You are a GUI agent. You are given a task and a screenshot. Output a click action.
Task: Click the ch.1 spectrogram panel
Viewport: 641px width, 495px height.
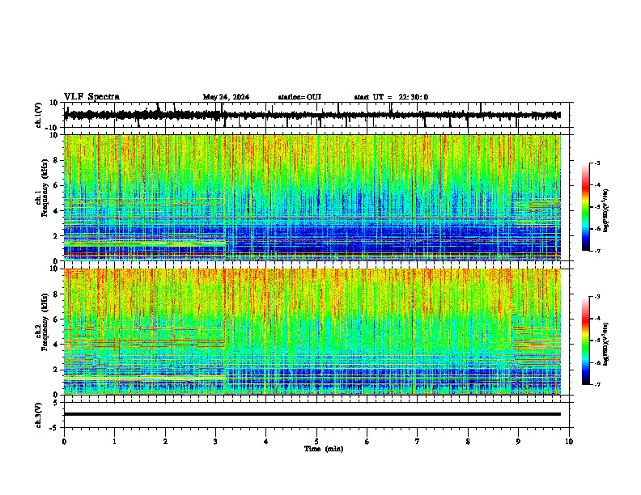pos(312,197)
